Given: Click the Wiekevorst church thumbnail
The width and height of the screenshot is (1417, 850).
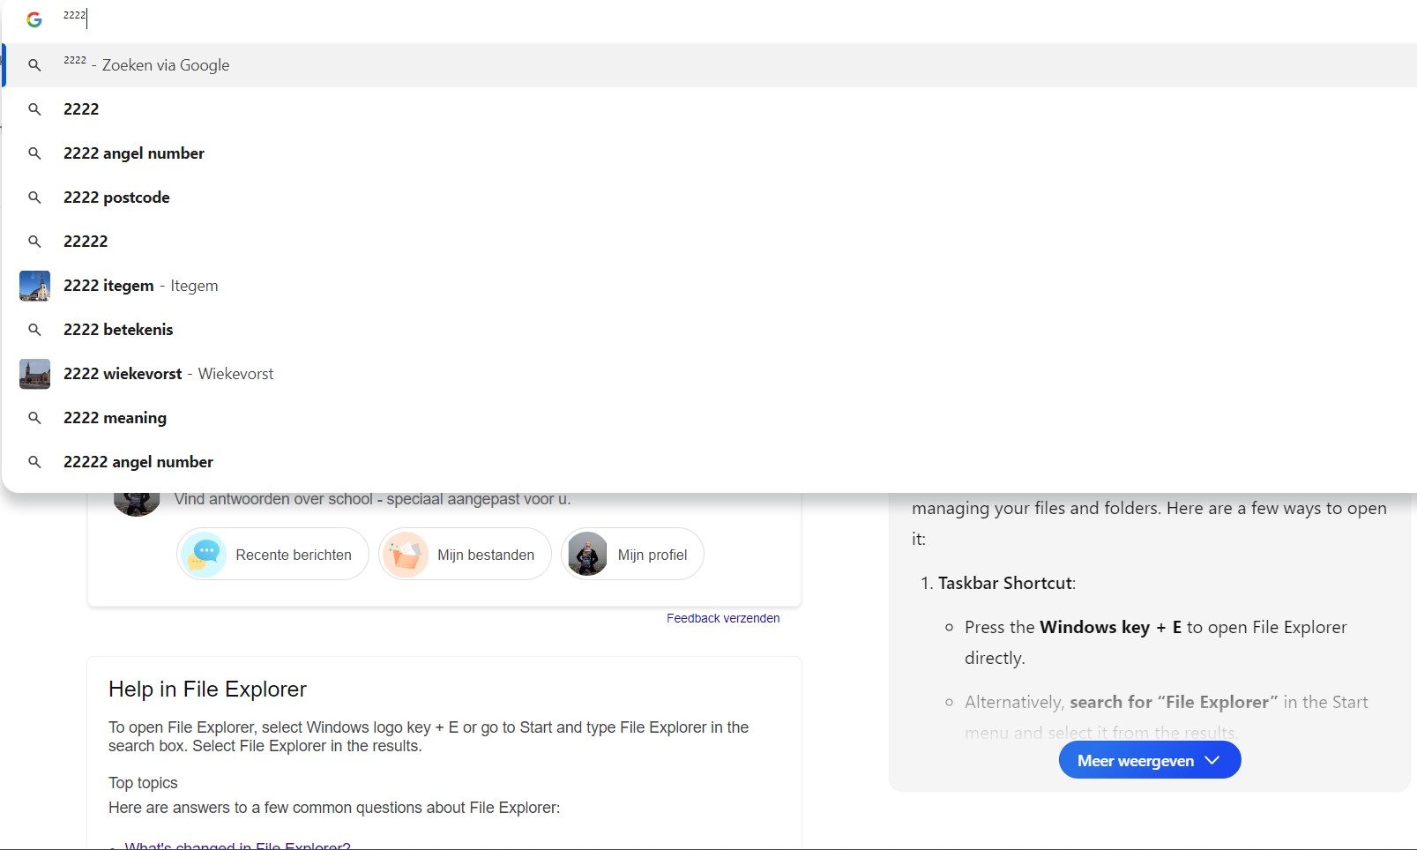Looking at the screenshot, I should 34,374.
